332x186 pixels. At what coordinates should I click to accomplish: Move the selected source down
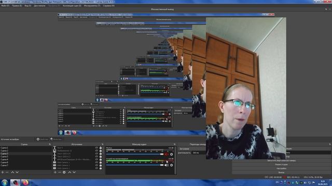(x=74, y=172)
